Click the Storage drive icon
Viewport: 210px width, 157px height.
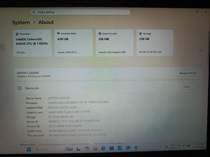(x=140, y=33)
